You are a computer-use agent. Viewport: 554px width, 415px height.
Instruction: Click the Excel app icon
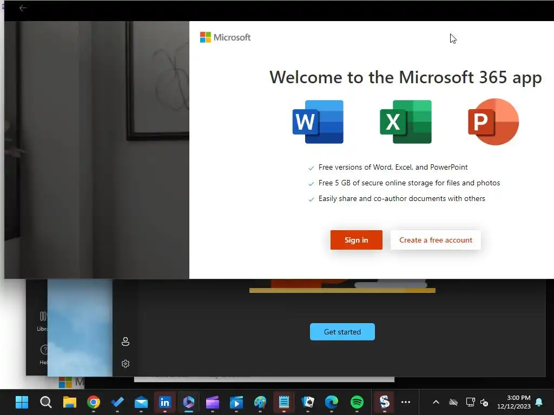coord(406,122)
